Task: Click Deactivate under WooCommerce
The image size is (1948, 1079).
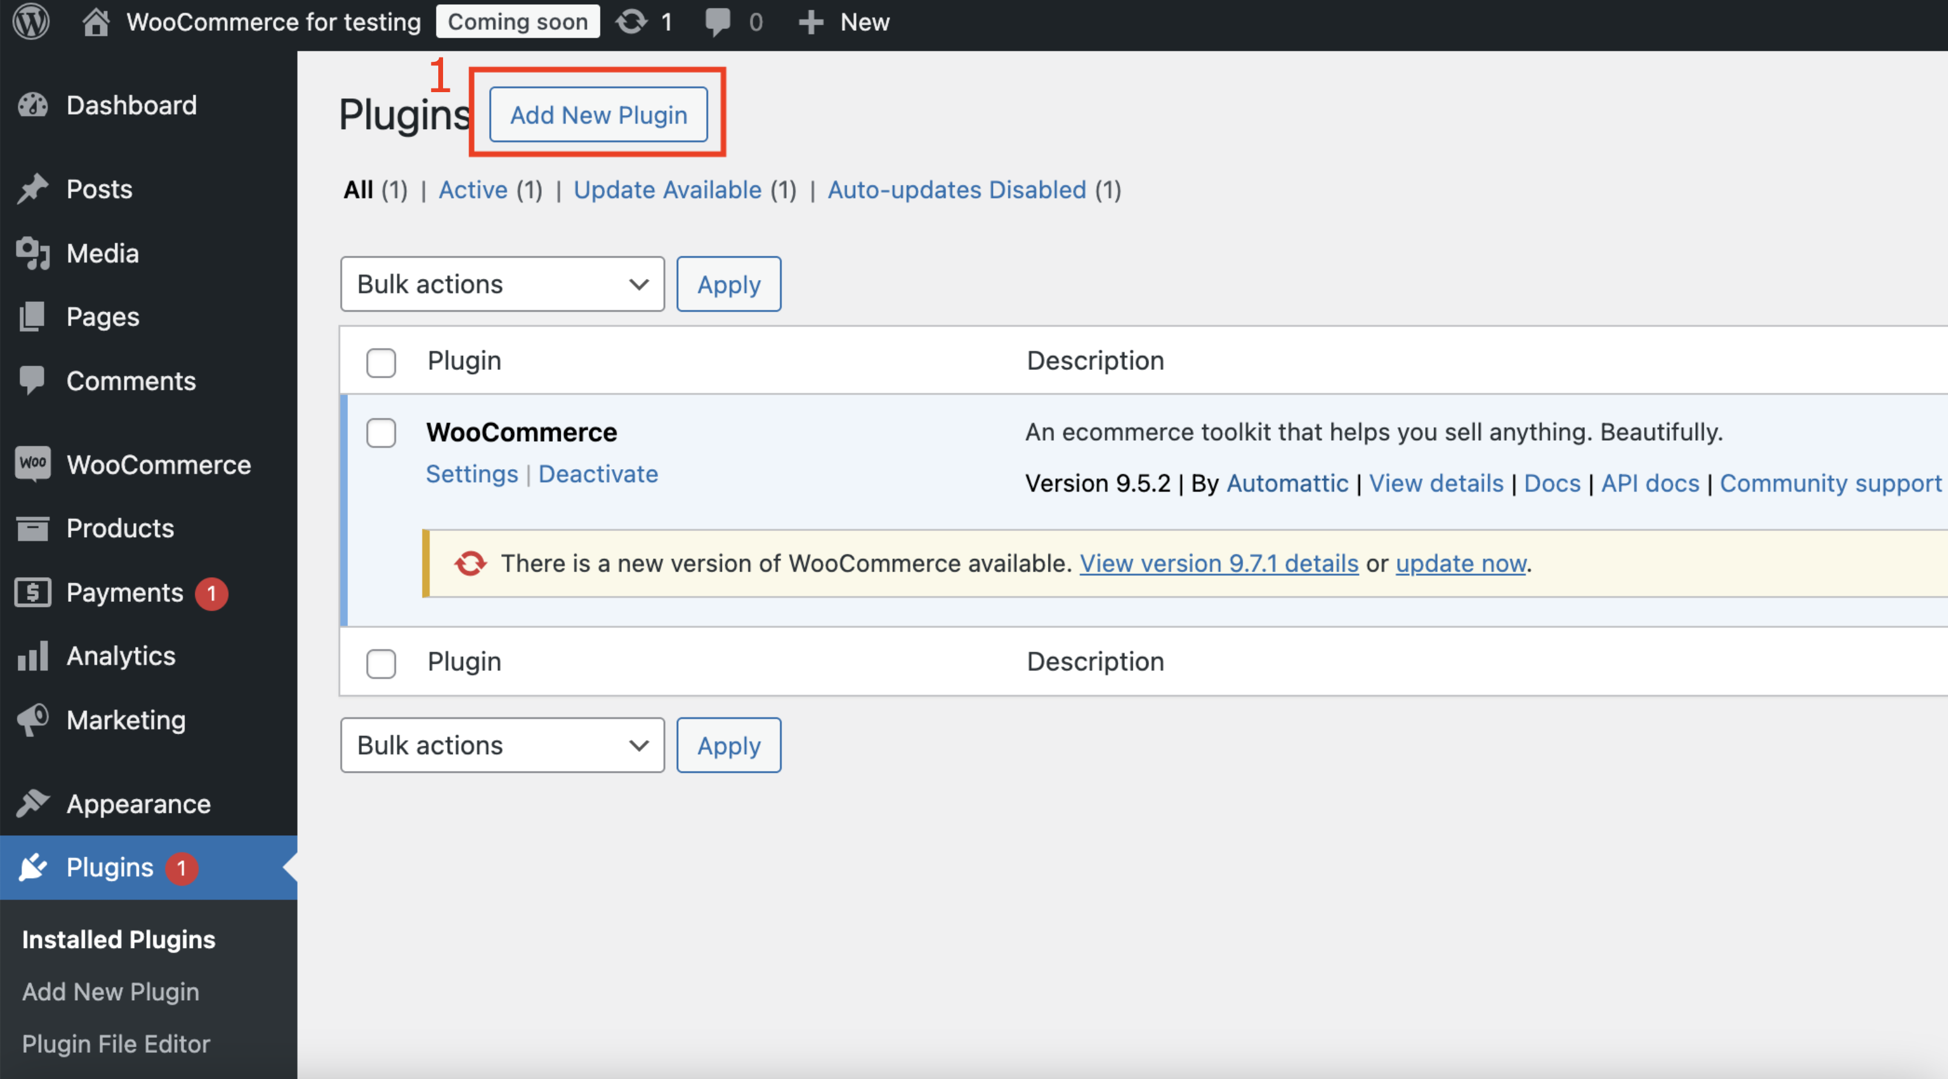Action: 598,474
